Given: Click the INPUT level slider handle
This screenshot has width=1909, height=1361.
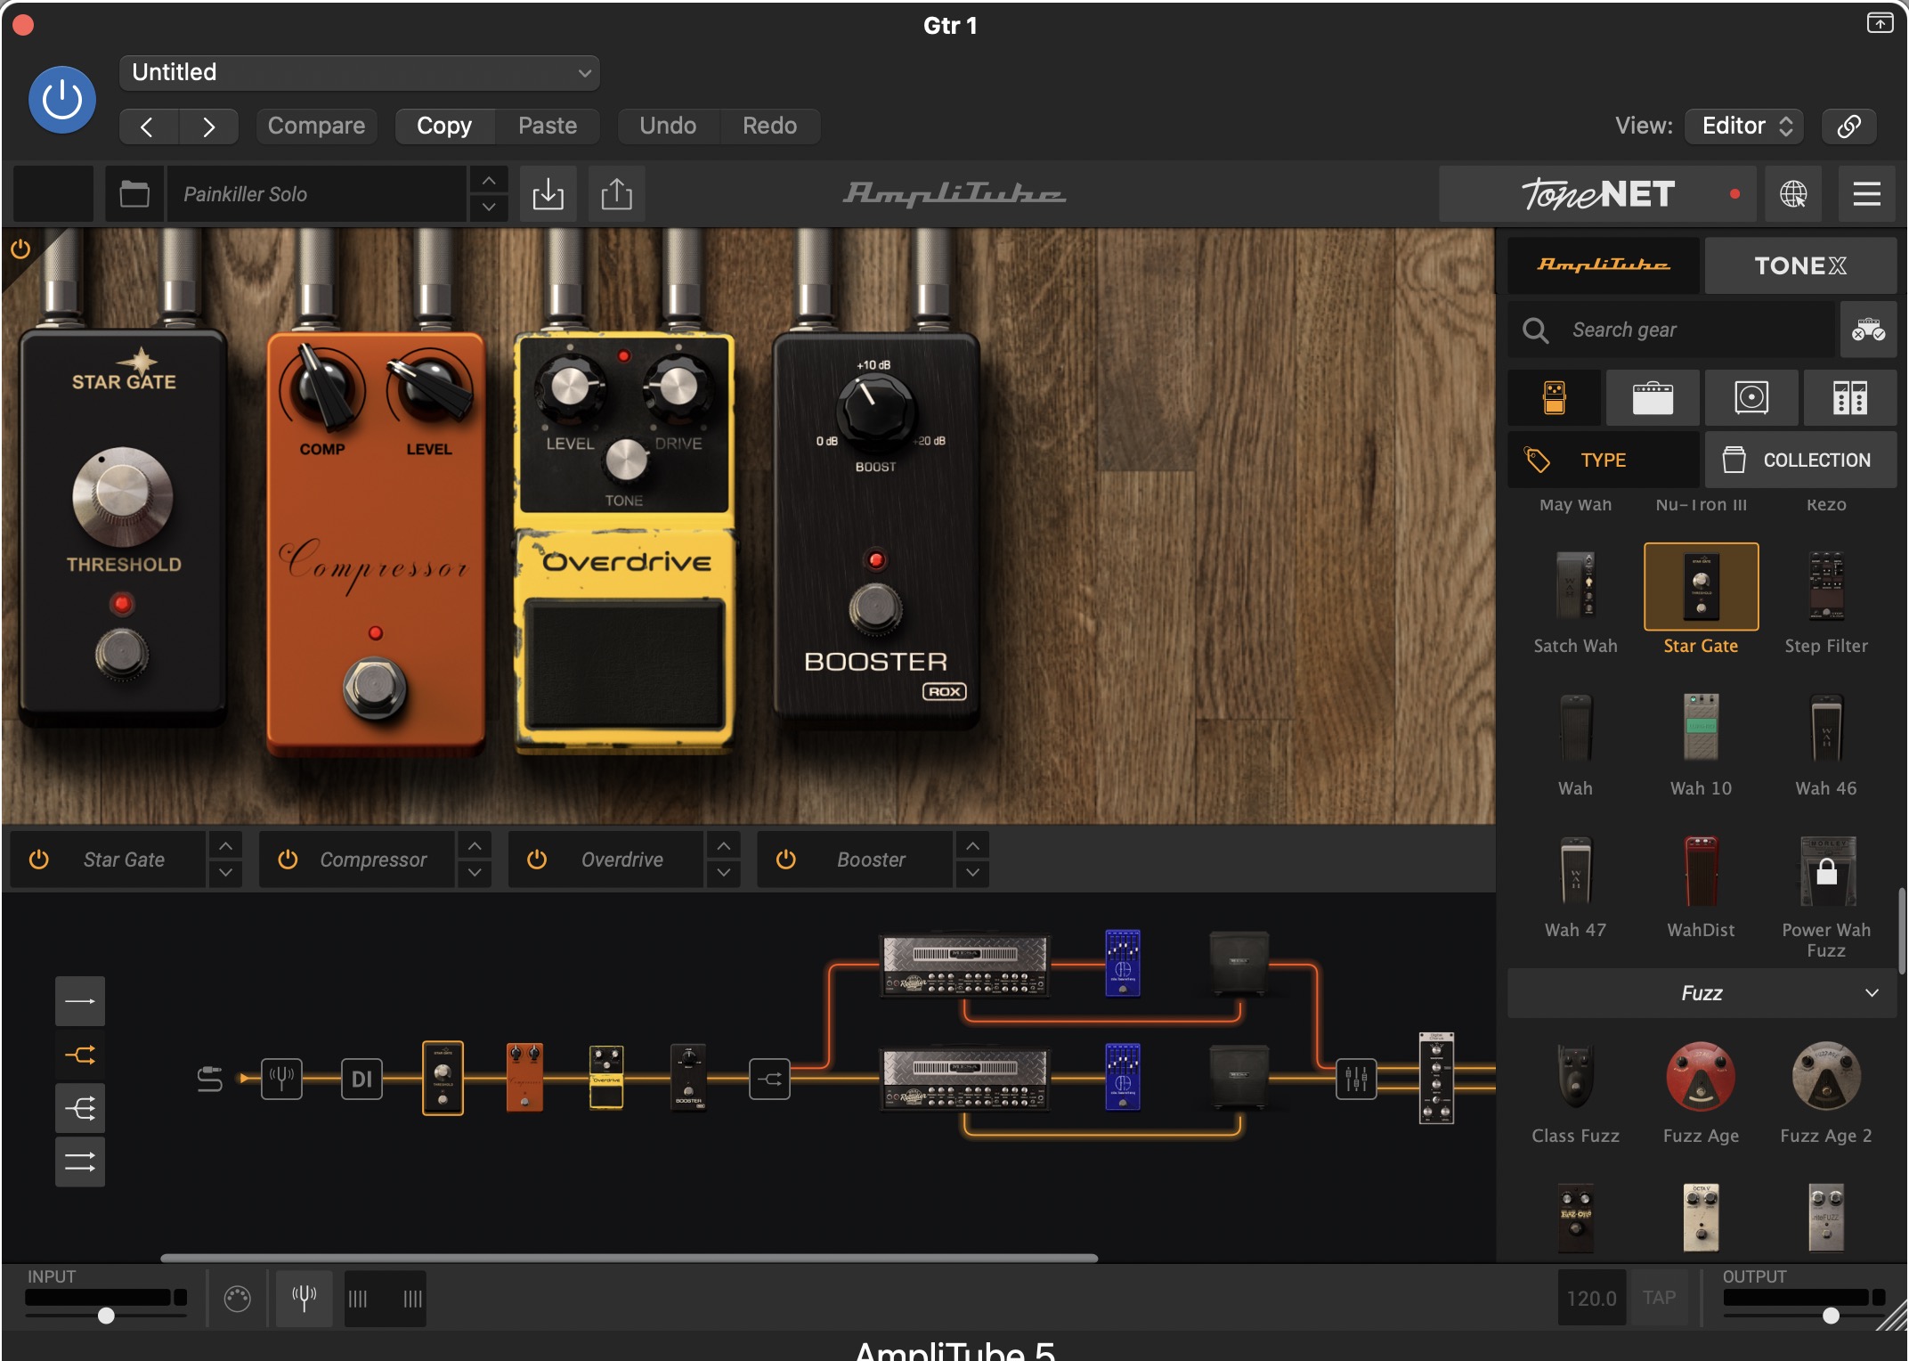Looking at the screenshot, I should pos(106,1316).
